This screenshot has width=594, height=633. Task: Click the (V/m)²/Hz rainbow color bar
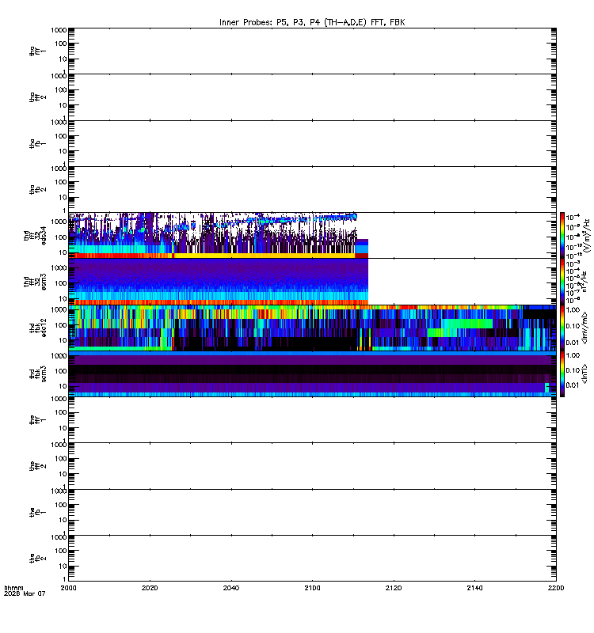point(562,235)
